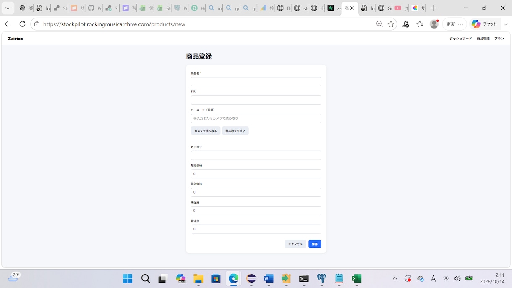Open the volume speaker tray icon
The width and height of the screenshot is (512, 288).
(457, 278)
